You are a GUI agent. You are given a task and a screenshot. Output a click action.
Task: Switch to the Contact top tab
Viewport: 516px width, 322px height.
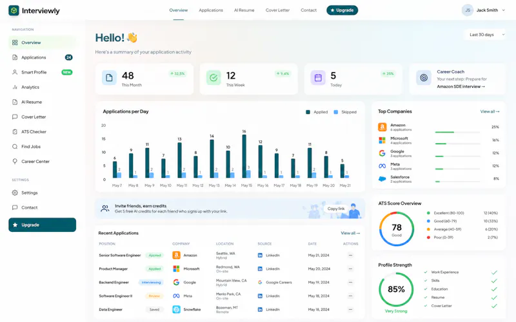pyautogui.click(x=309, y=10)
